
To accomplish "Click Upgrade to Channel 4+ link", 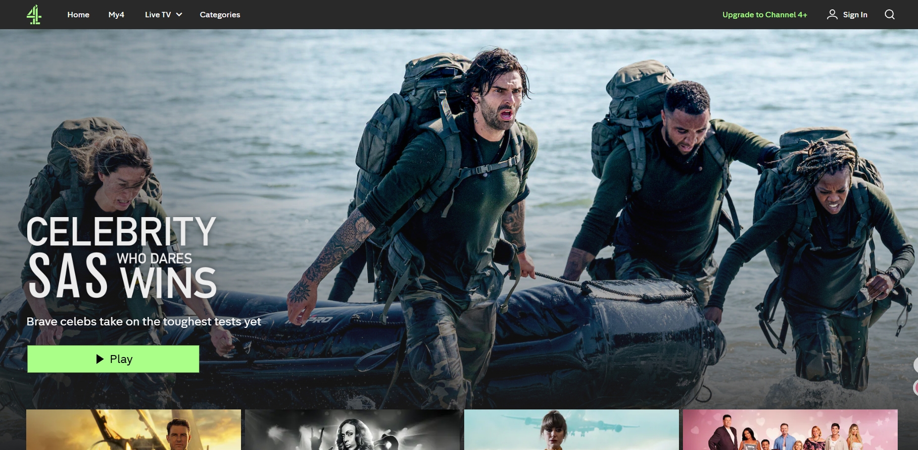I will [x=765, y=15].
